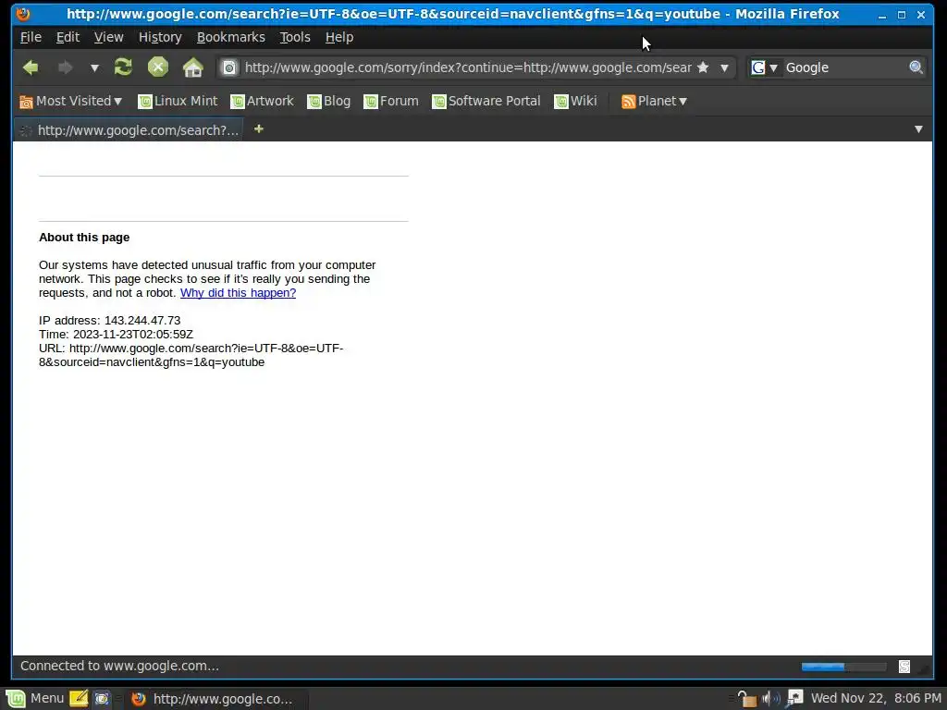Open the View menu

coord(109,37)
